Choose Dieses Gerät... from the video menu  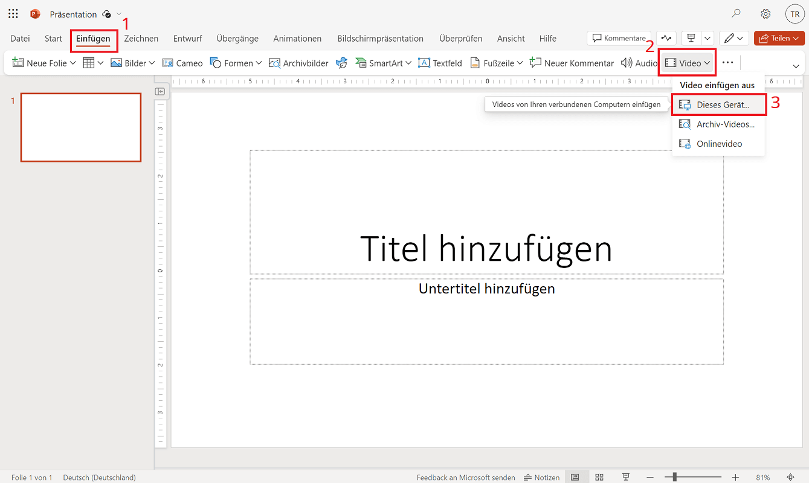(718, 104)
